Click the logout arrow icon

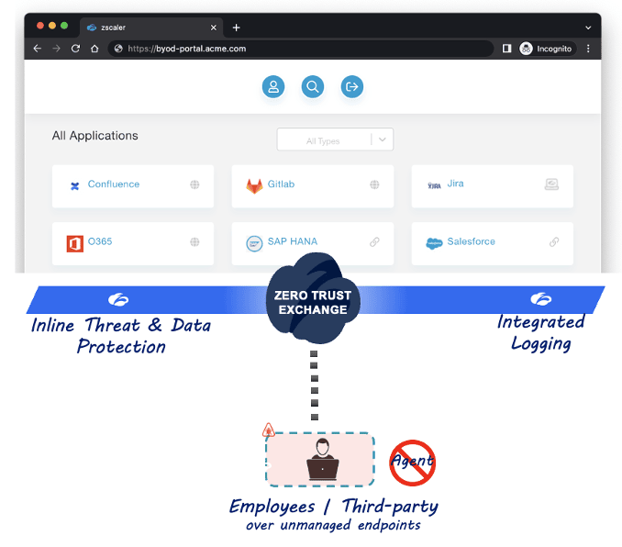pos(352,87)
